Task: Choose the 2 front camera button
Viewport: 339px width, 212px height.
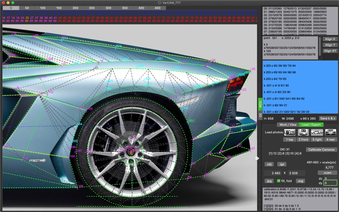Action: click(x=303, y=140)
